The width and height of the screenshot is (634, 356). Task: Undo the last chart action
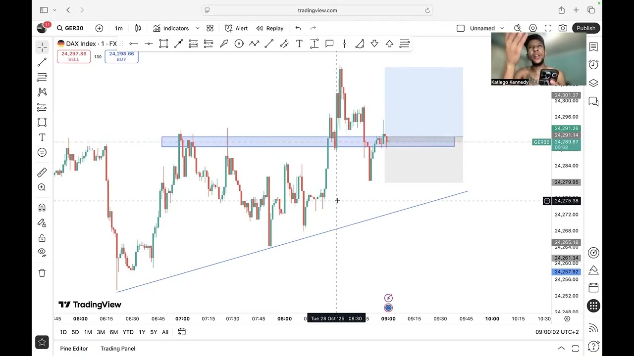click(x=298, y=28)
